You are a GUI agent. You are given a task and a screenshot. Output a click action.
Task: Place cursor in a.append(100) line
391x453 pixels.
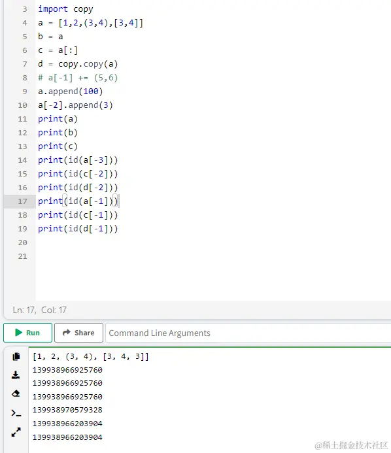click(x=70, y=92)
